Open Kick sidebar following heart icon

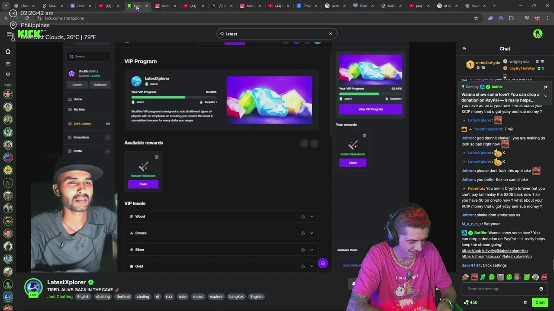point(8,74)
